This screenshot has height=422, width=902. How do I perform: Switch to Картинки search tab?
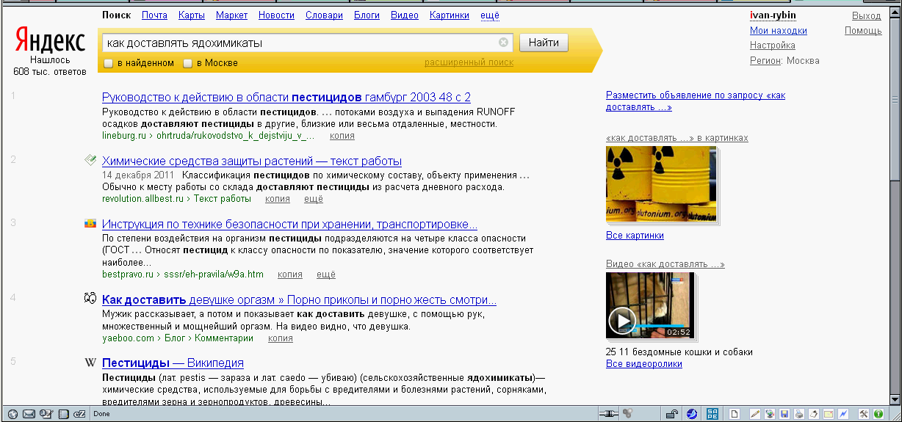(x=450, y=15)
